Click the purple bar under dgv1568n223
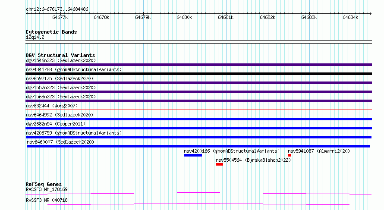384x210 pixels. click(198, 101)
